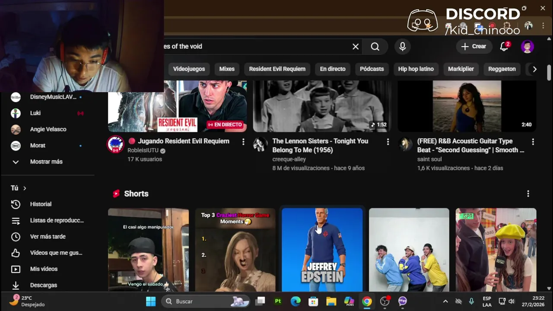Open Microsoft Edge from taskbar
Viewport: 553px width, 311px height.
point(296,301)
